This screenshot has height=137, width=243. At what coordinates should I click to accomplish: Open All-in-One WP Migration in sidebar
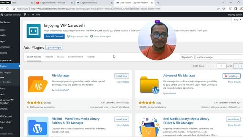(x=7, y=102)
